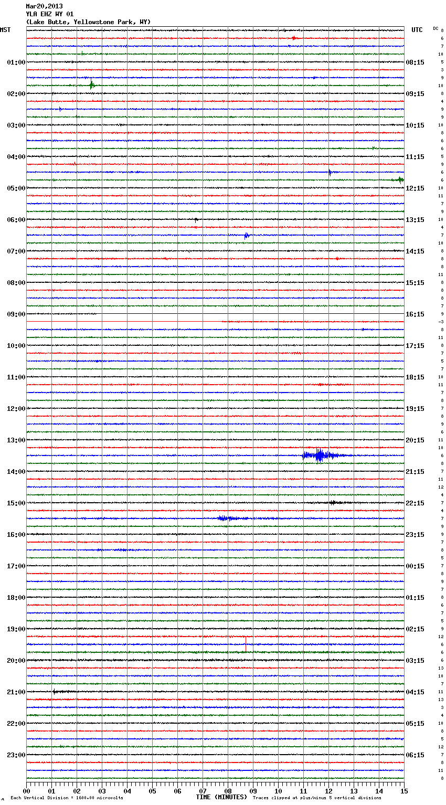Click the '00:15' UTC time label
The height and width of the screenshot is (805, 446).
415,566
